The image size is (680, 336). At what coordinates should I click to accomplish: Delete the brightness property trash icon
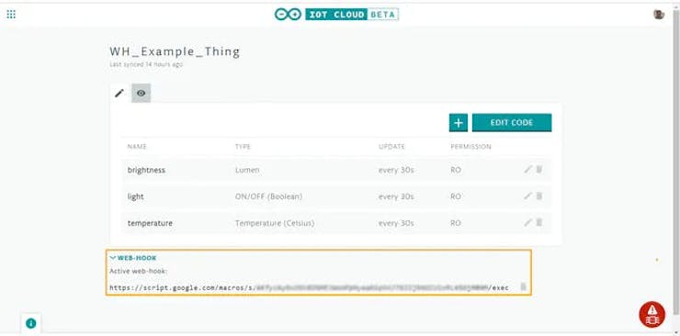coord(539,169)
